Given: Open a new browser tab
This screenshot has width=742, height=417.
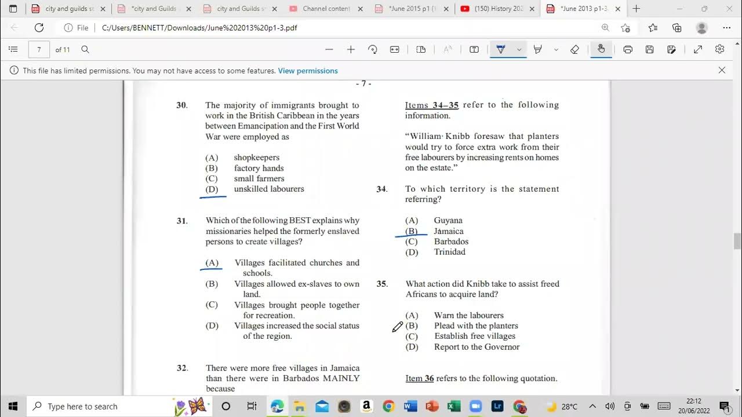Looking at the screenshot, I should coord(636,9).
